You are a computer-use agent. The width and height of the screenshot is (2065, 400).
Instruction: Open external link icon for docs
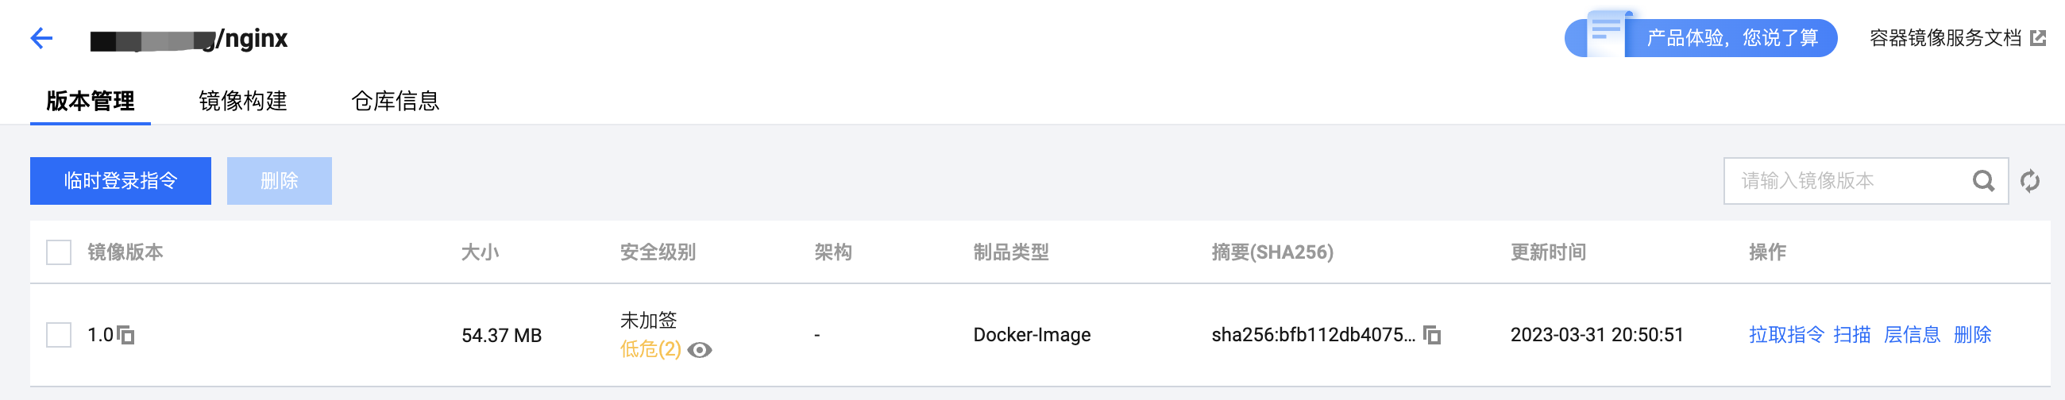point(2037,37)
